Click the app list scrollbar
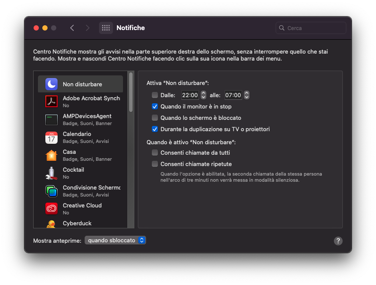 coord(131,92)
